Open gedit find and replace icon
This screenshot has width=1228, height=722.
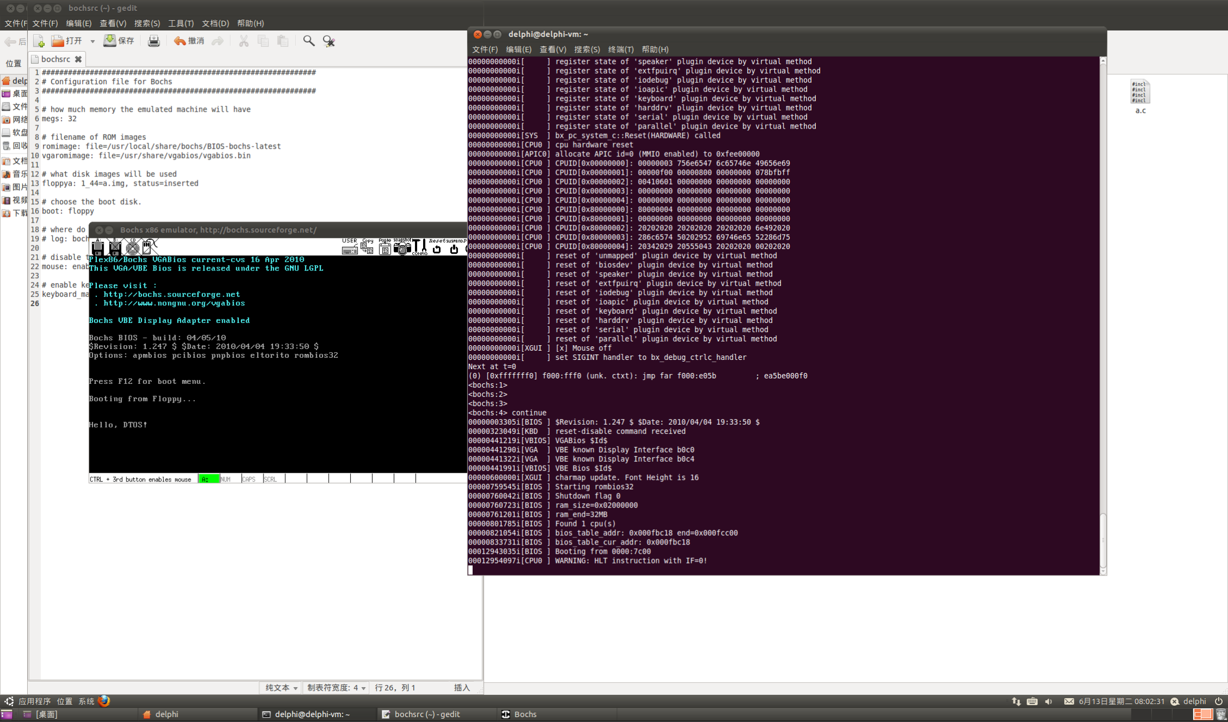pos(328,41)
